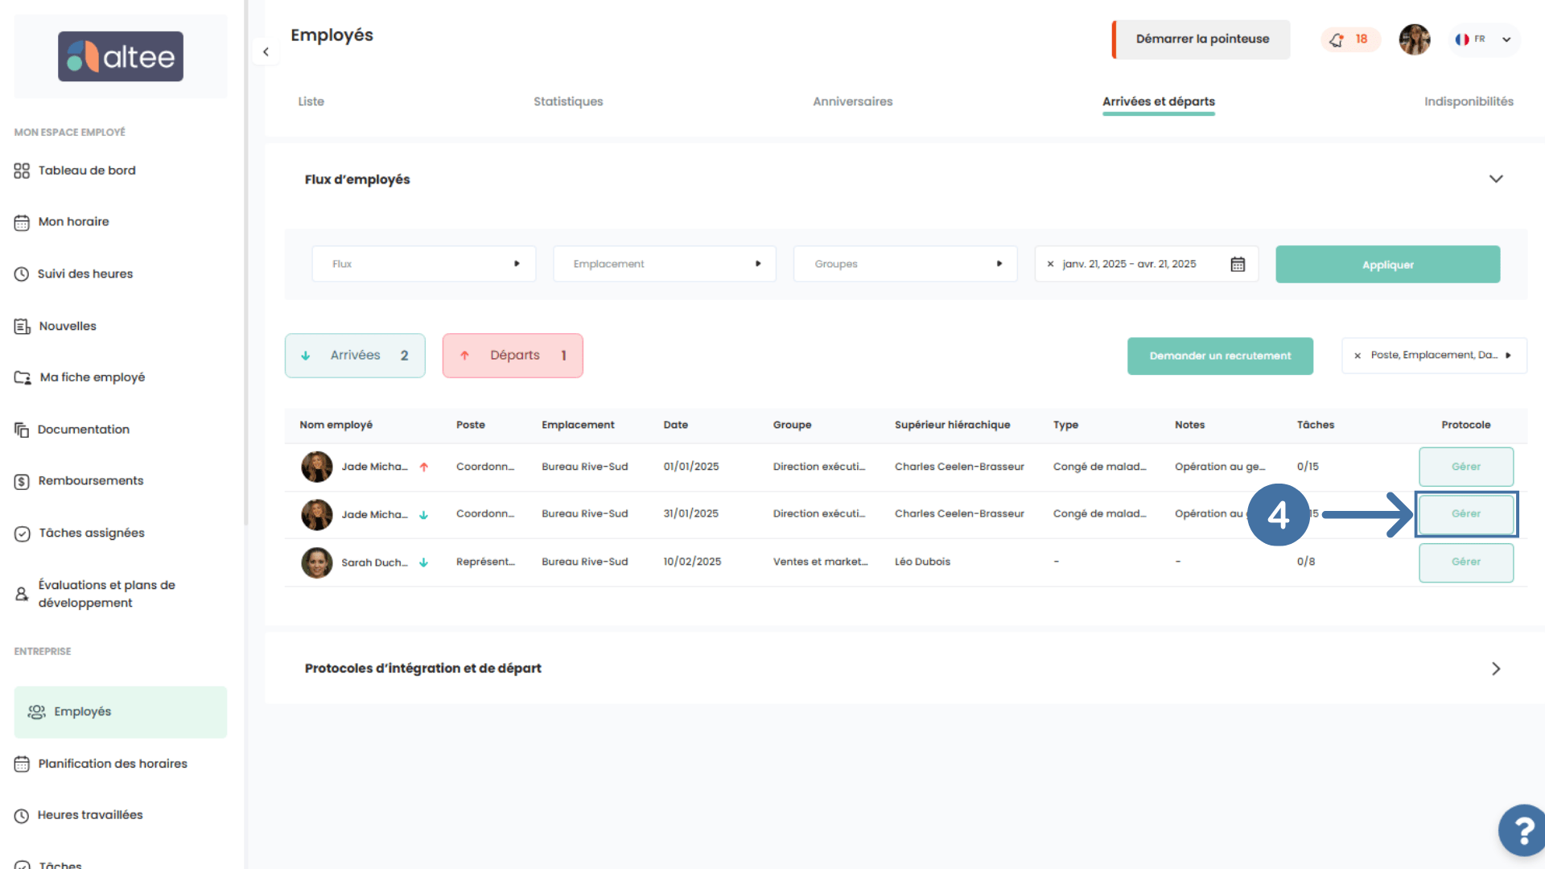
Task: Click Sarah Duch employee photo
Action: point(317,562)
